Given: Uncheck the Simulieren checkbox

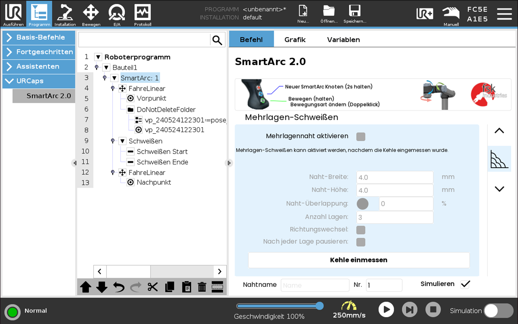Looking at the screenshot, I should pyautogui.click(x=465, y=284).
